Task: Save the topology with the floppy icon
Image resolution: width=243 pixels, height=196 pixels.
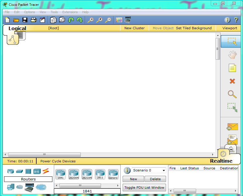Action: [25, 20]
